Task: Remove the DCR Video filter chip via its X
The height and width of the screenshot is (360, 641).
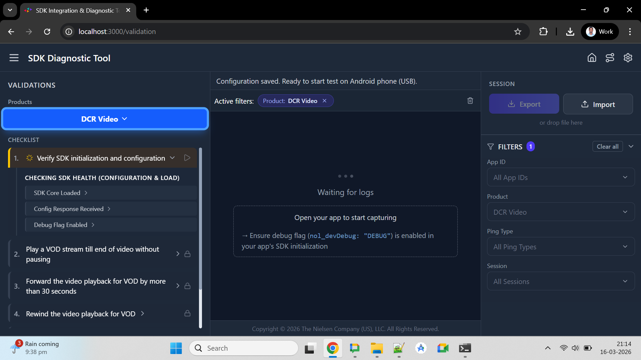Action: [325, 101]
